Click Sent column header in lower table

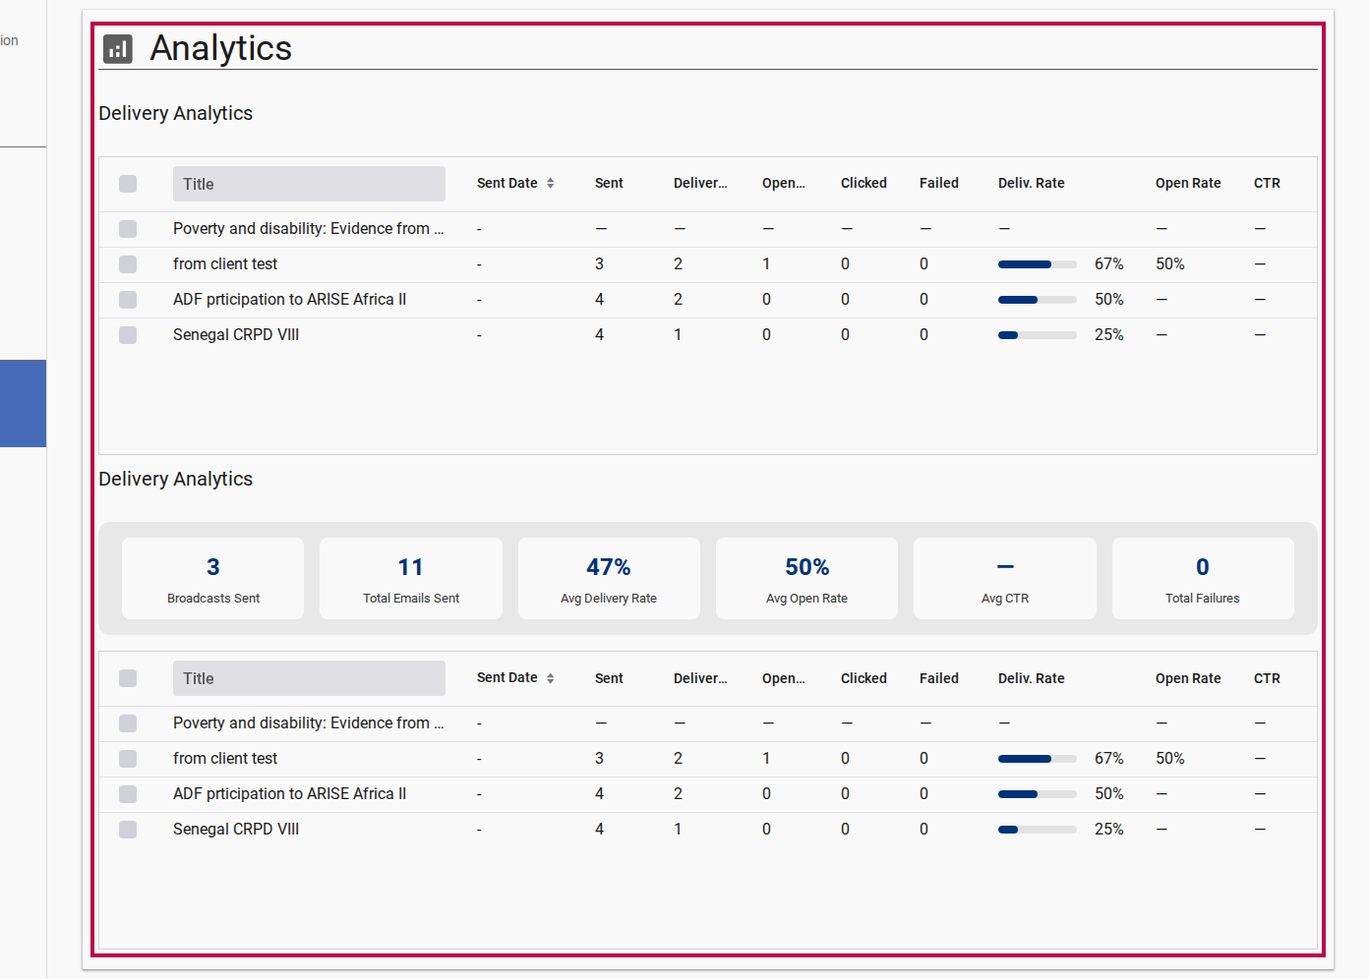tap(609, 678)
